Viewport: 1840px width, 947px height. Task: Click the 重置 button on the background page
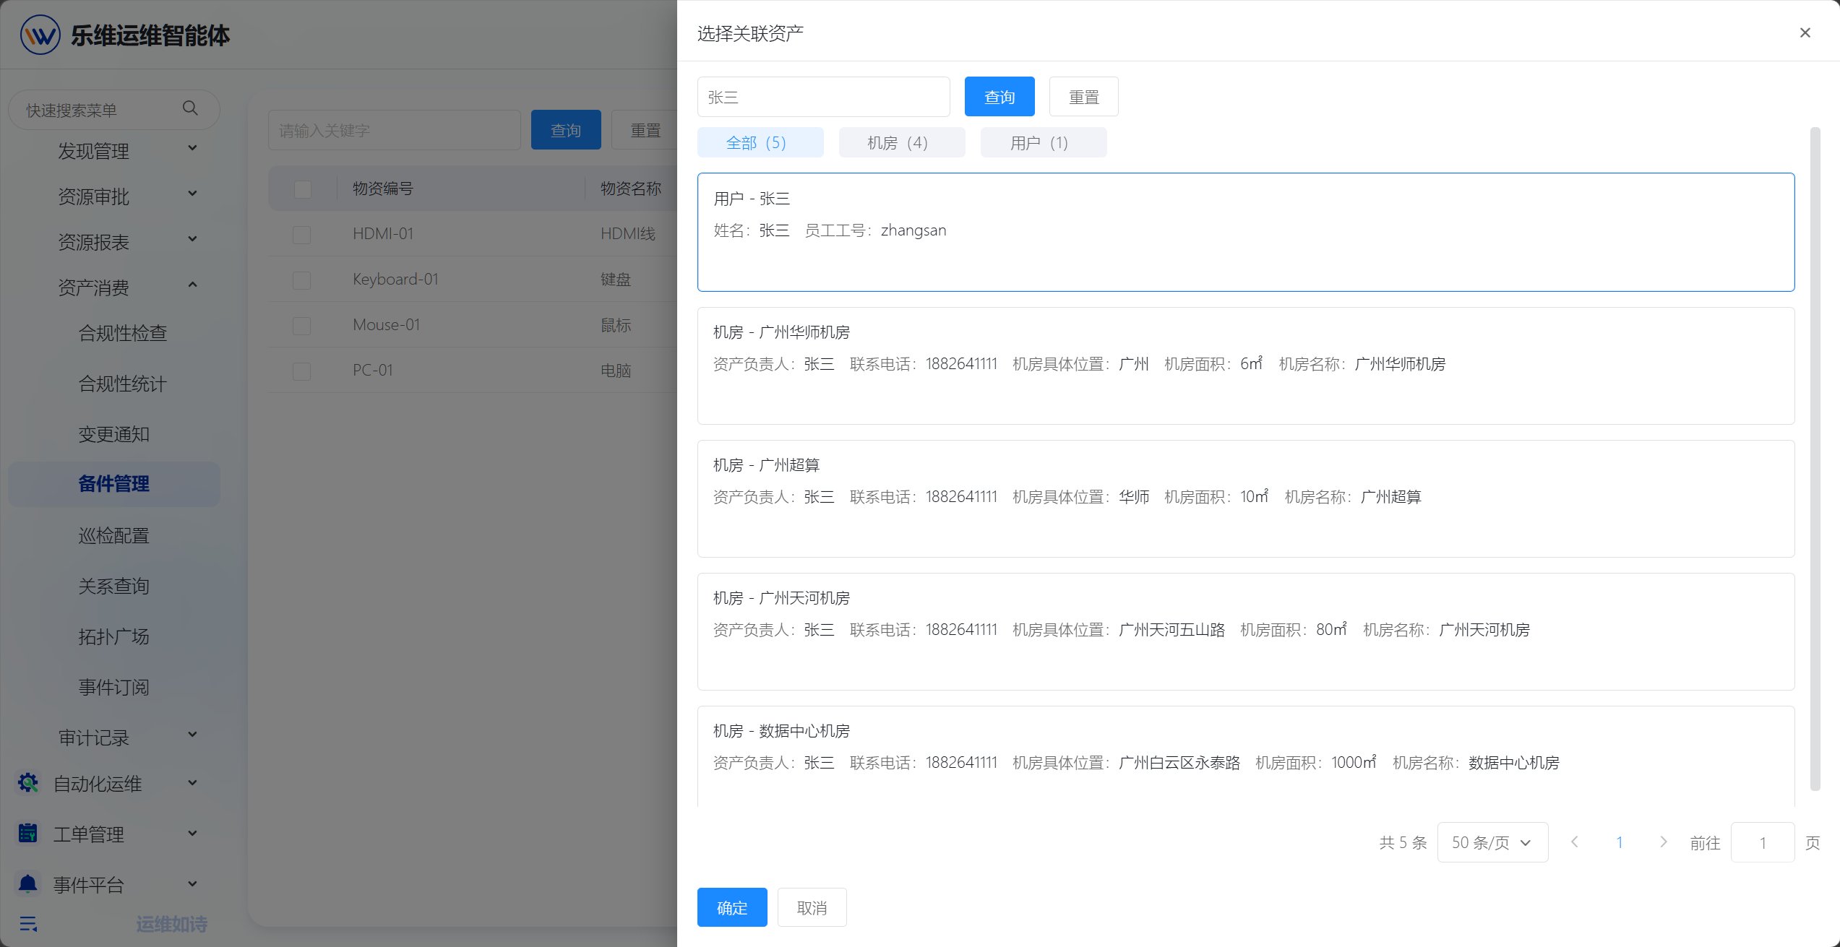click(645, 130)
